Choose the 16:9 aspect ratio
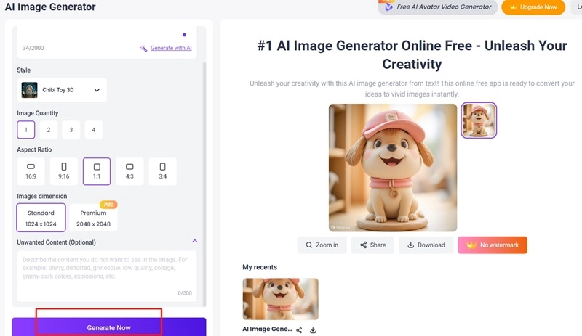 point(31,171)
